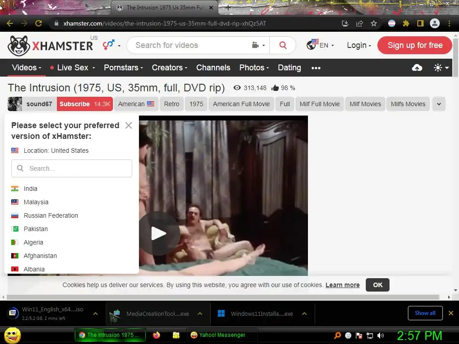Open the file explorer taskbar icon

coord(176,335)
